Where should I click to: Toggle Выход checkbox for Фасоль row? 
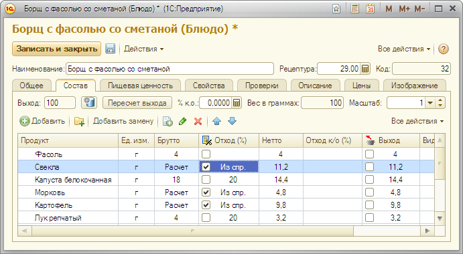click(x=369, y=154)
